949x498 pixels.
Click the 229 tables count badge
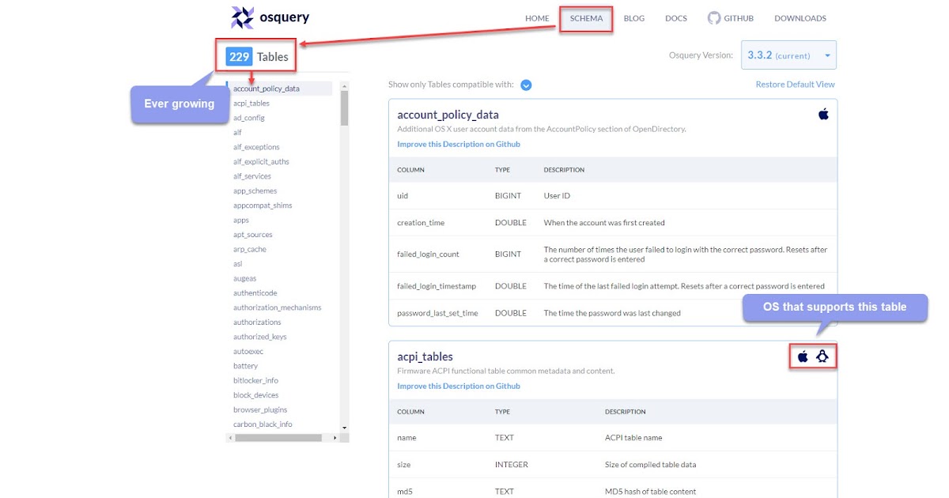pos(239,57)
